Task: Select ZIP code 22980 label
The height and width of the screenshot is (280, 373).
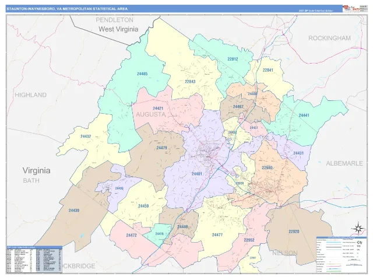Action: 267,168
